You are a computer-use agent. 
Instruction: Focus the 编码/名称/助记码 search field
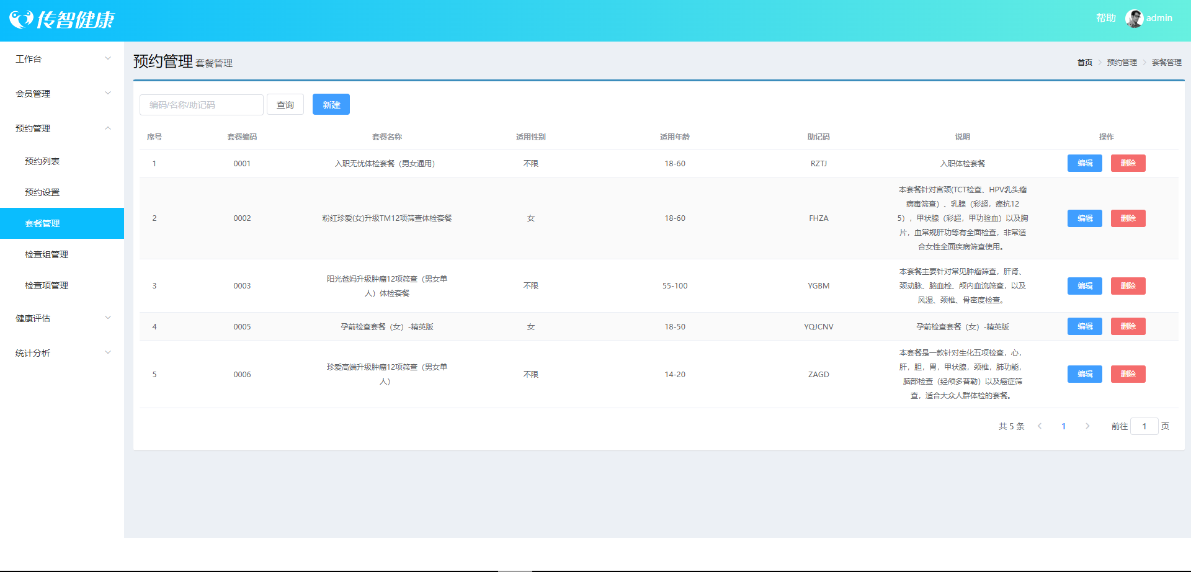202,105
